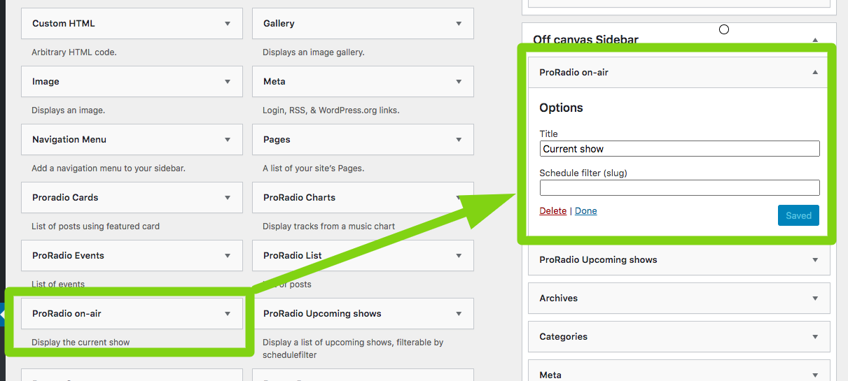Select the Navigation Menu widget title
848x381 pixels.
69,140
